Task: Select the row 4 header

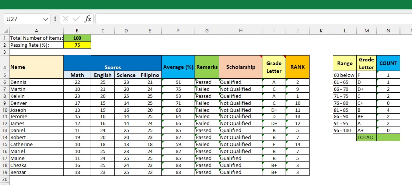Action: click(4, 67)
